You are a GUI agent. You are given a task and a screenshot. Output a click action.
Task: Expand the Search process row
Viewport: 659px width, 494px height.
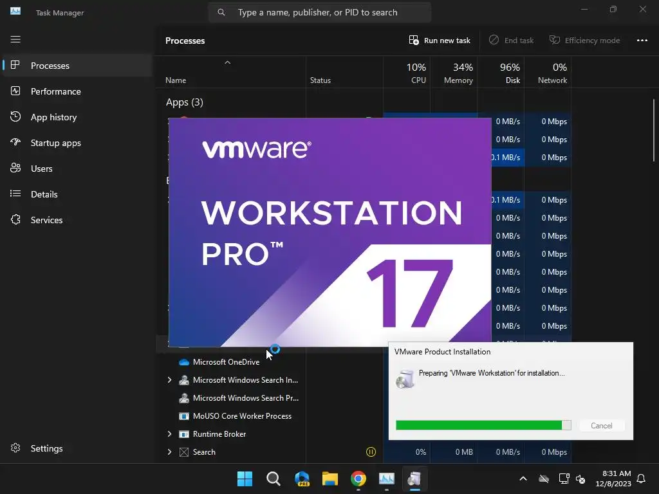(169, 452)
